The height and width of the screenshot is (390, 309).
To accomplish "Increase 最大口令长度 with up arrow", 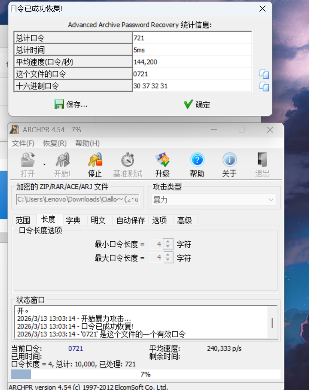I will tap(168, 255).
